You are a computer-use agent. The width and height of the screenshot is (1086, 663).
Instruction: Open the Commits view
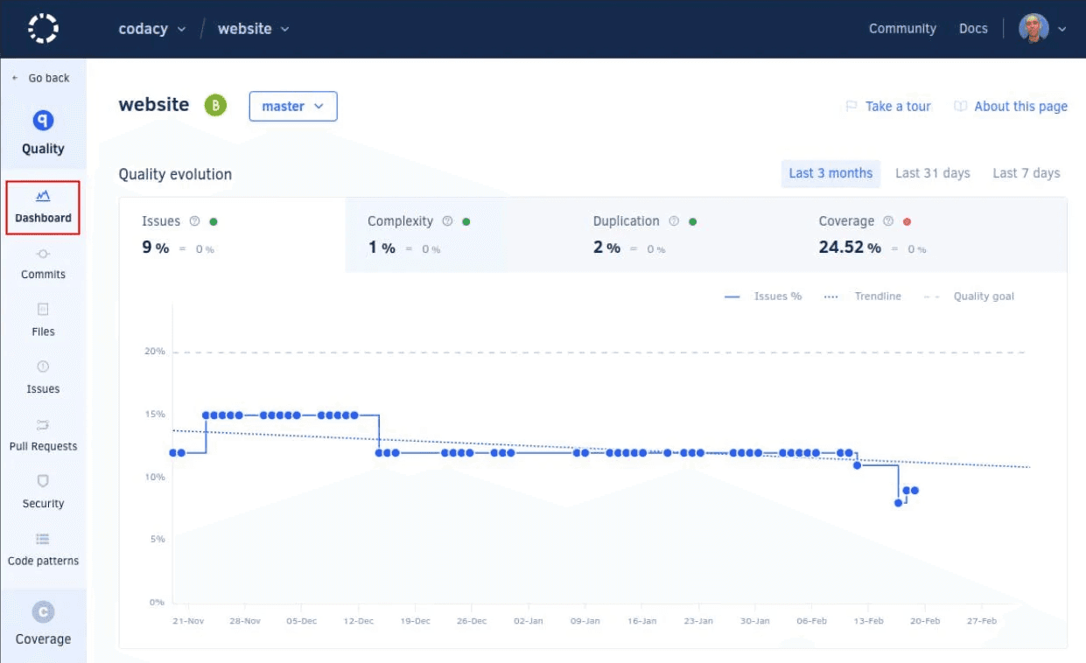click(x=42, y=262)
